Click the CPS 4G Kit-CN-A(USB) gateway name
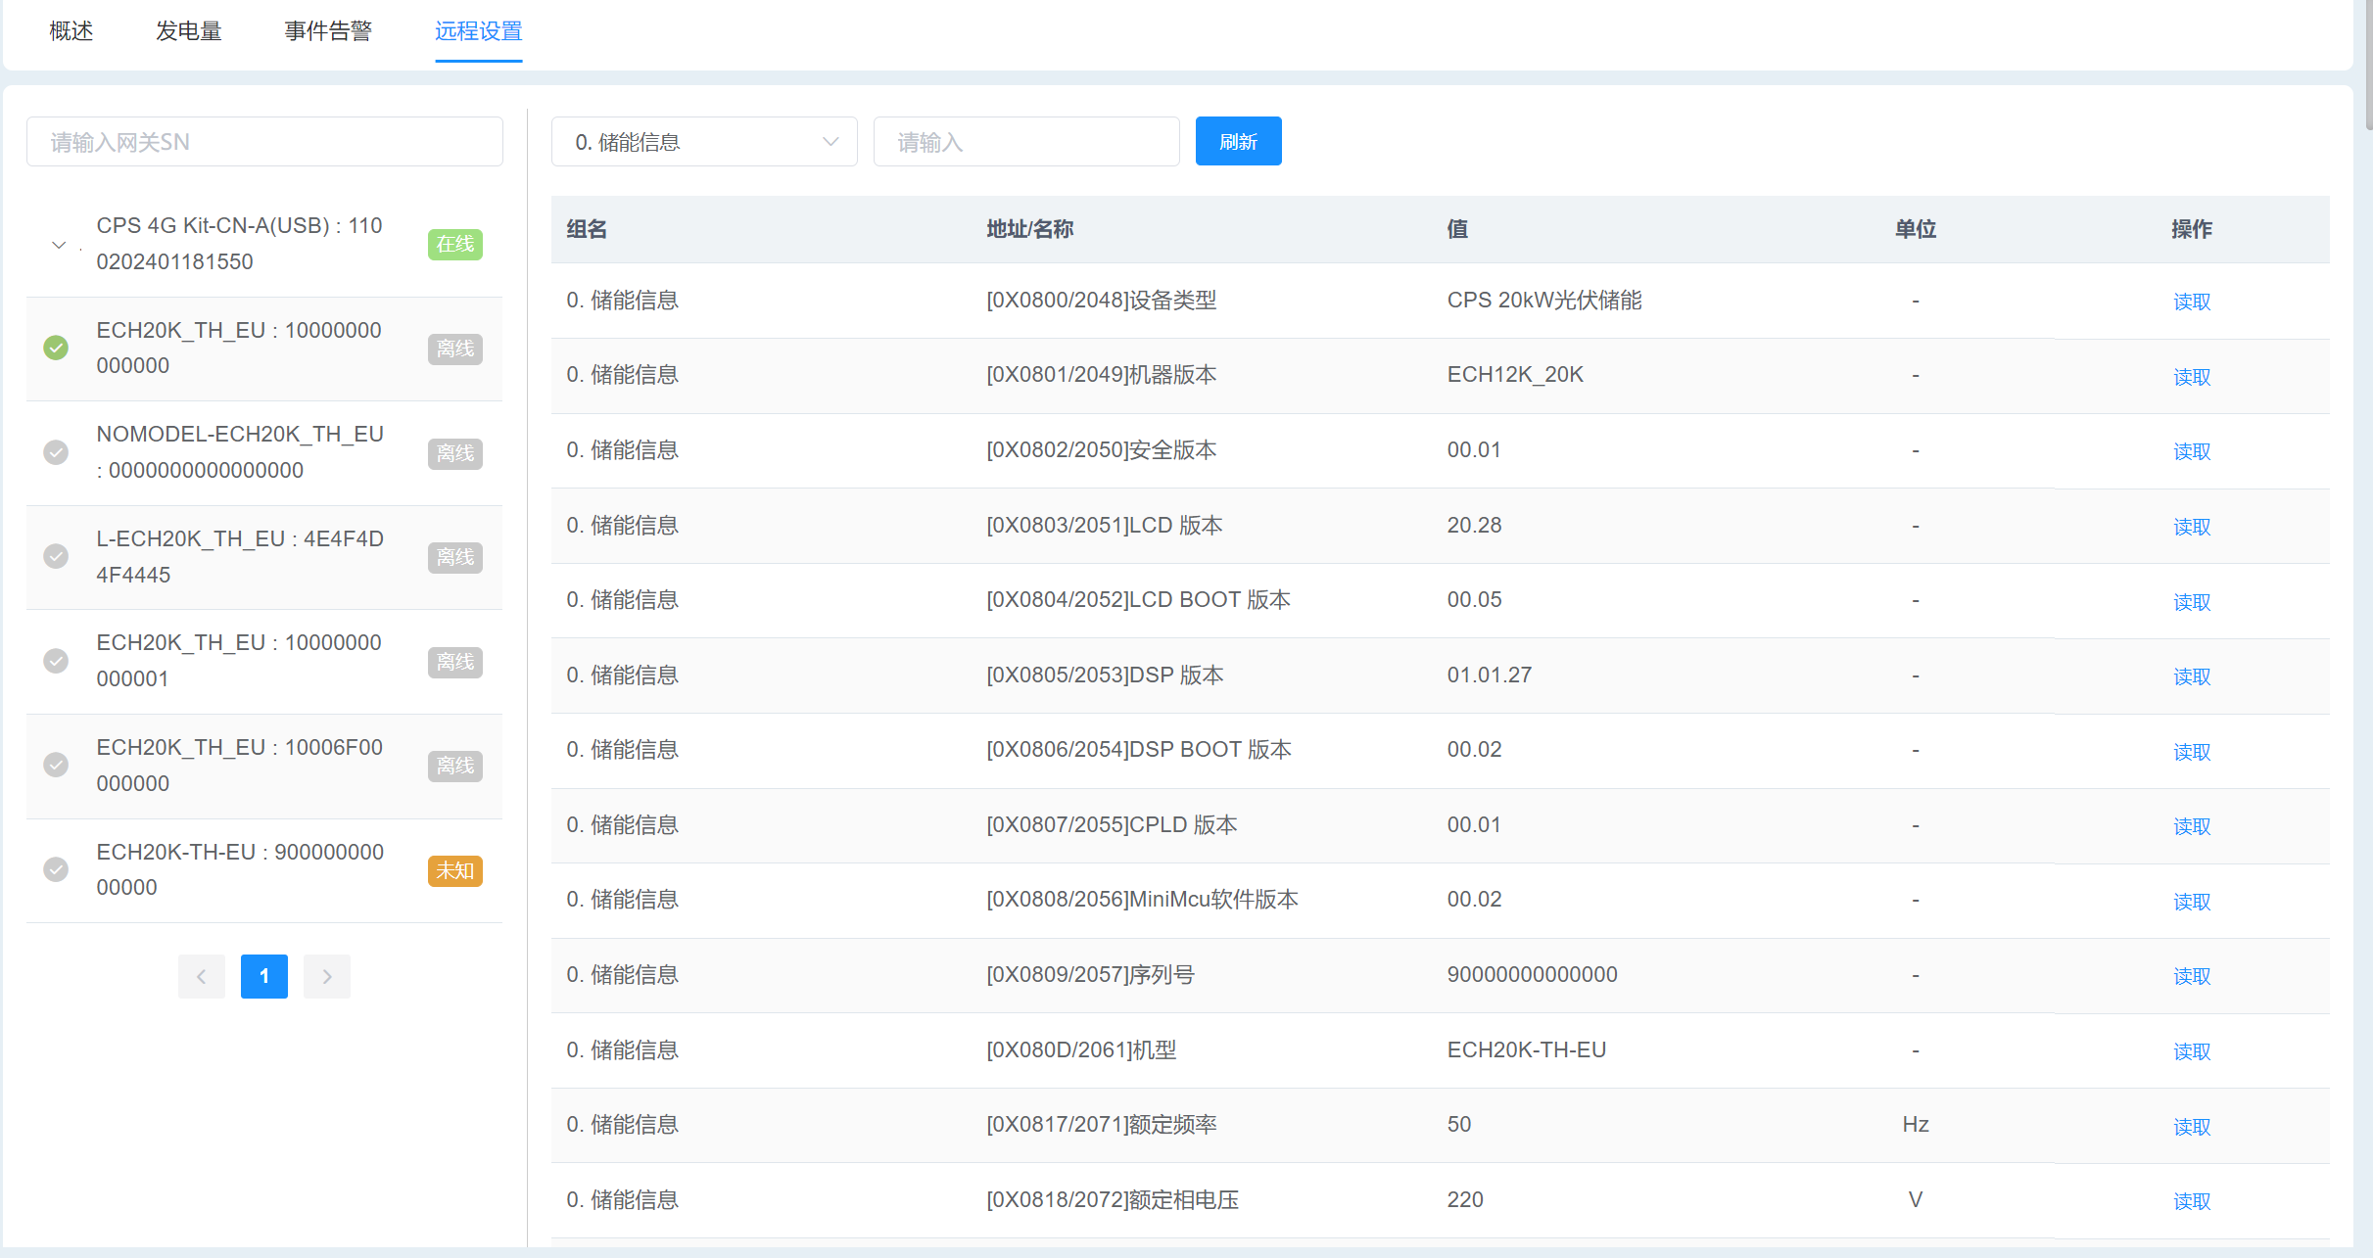 click(x=239, y=244)
